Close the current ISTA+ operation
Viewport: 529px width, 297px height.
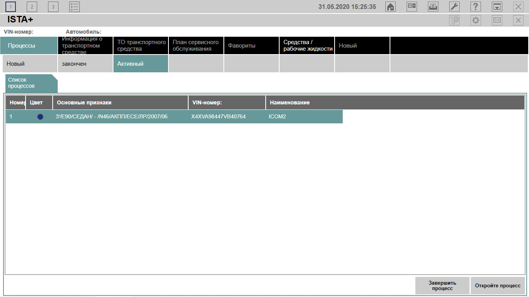518,20
